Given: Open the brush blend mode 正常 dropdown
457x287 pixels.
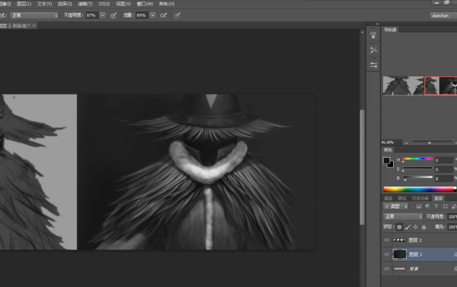Looking at the screenshot, I should [34, 14].
